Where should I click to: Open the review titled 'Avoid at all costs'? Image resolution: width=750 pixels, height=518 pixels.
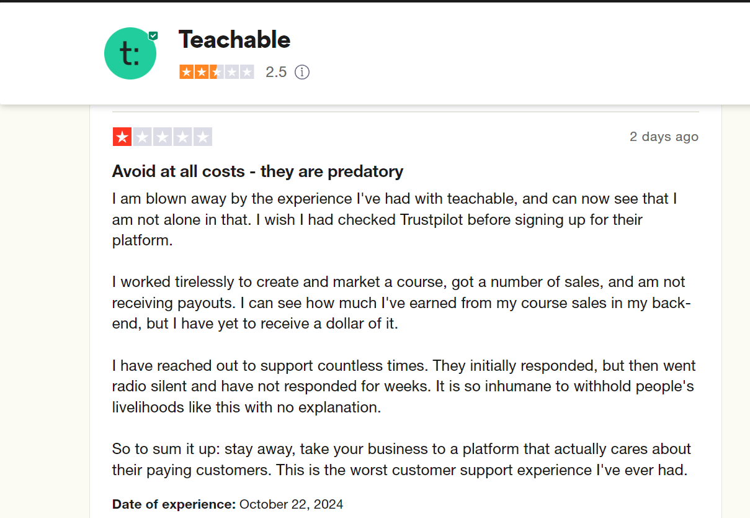(257, 171)
